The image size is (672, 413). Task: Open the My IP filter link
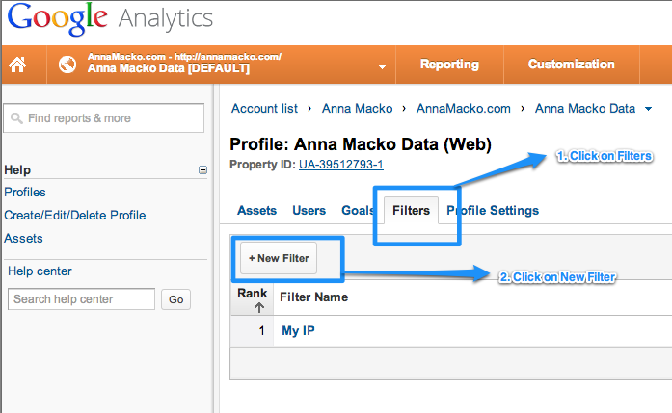pyautogui.click(x=298, y=330)
